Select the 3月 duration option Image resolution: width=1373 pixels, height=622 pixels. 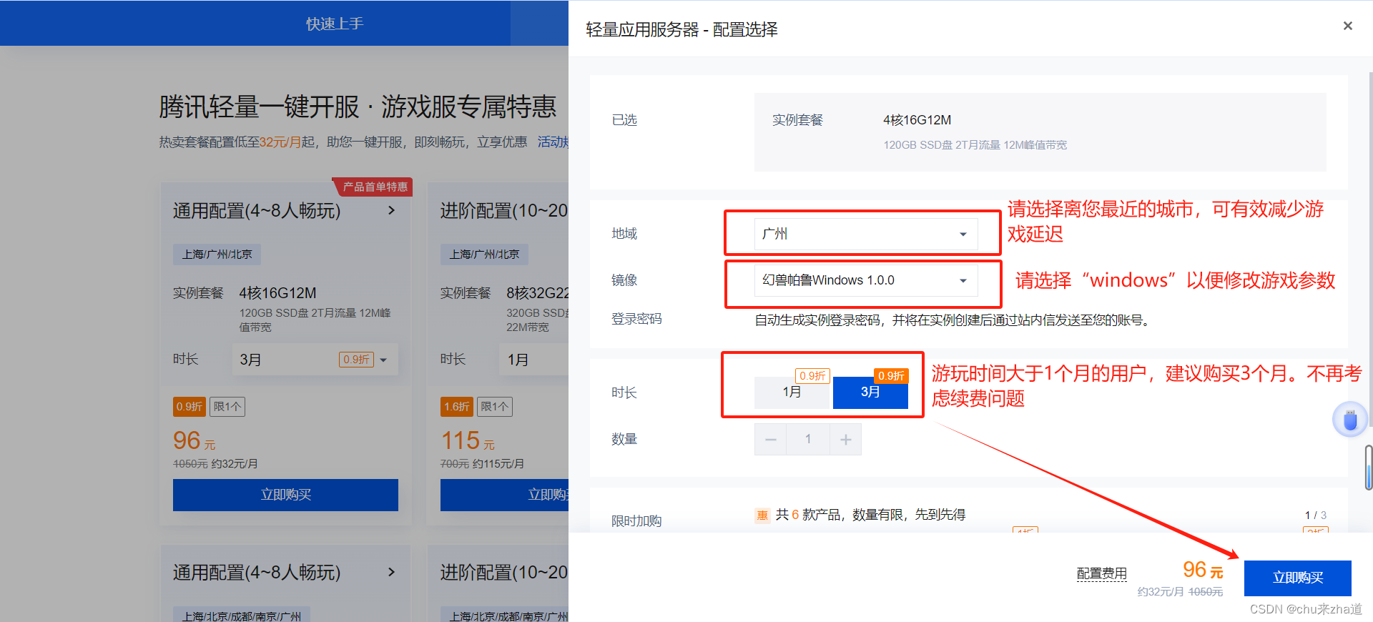coord(870,392)
